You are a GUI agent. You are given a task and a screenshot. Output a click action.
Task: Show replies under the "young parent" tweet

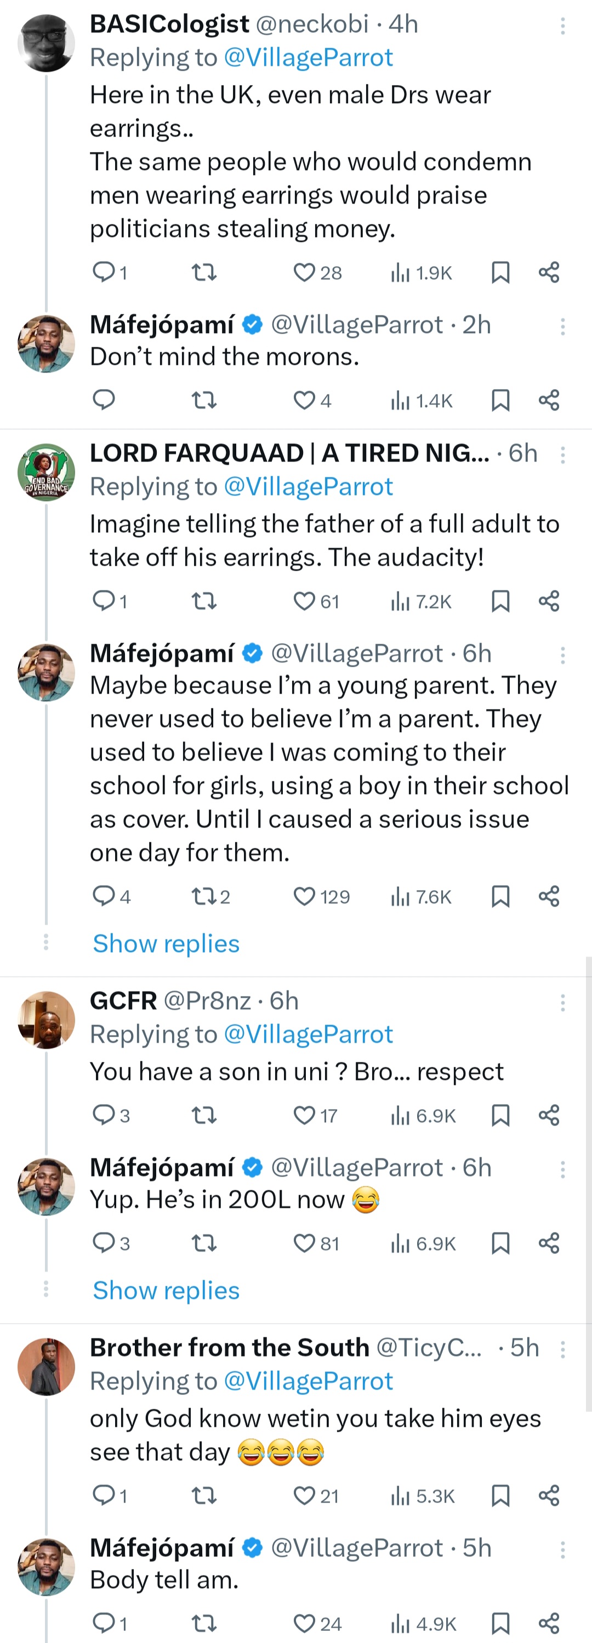click(166, 943)
